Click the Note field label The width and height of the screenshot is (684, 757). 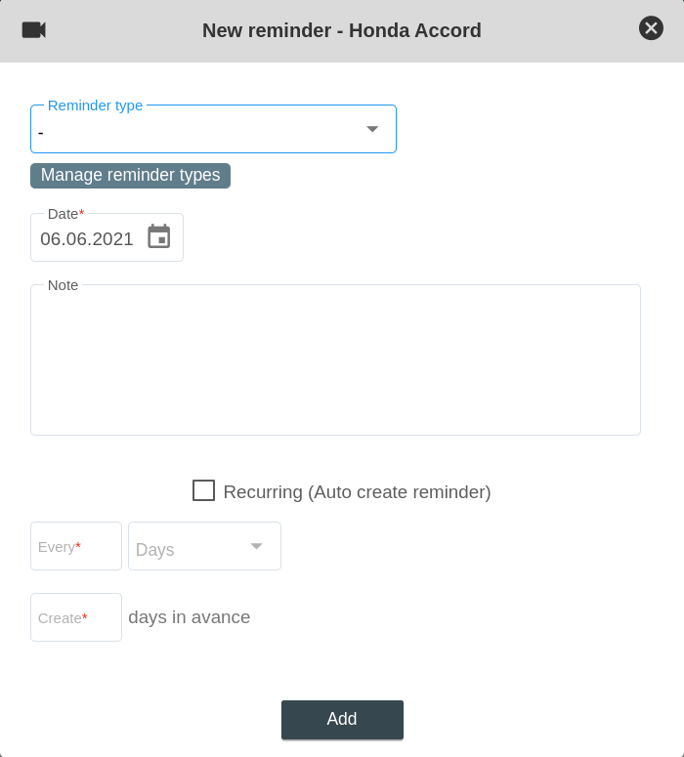[63, 285]
